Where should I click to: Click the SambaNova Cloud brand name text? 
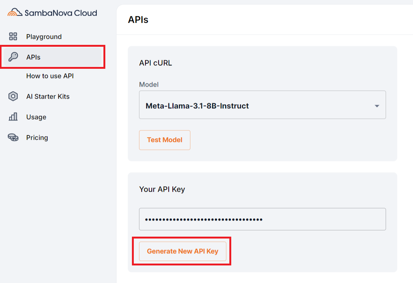click(x=61, y=13)
